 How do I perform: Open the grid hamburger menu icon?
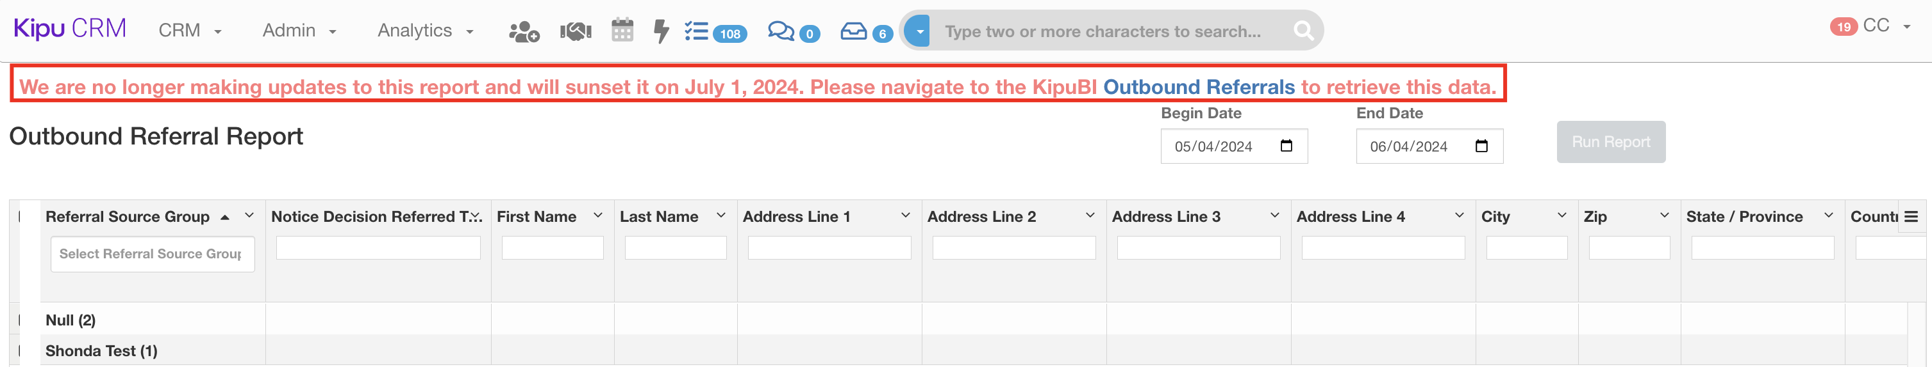coord(1911,217)
